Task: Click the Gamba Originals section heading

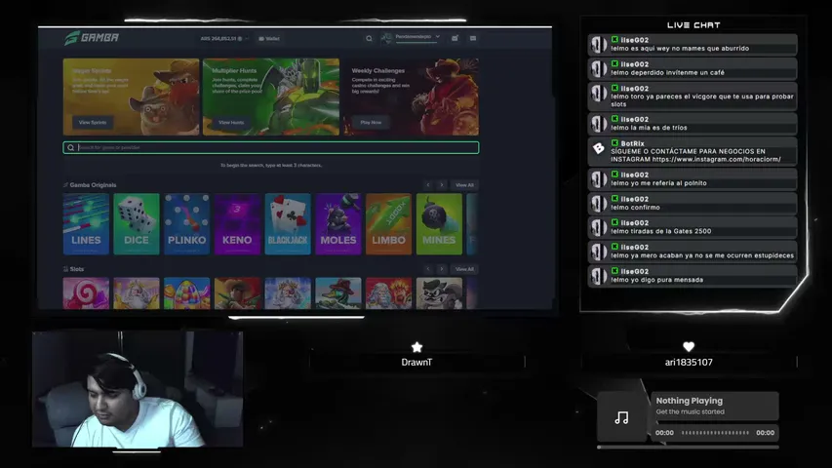Action: pos(93,185)
